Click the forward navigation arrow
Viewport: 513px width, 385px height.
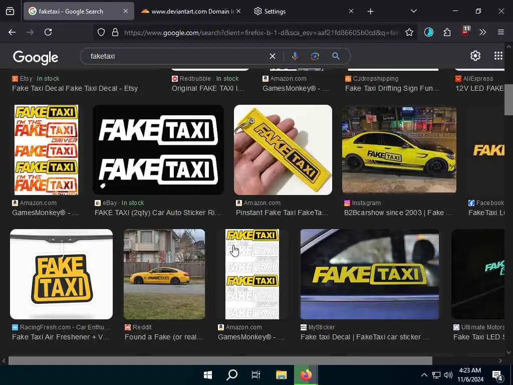click(30, 32)
